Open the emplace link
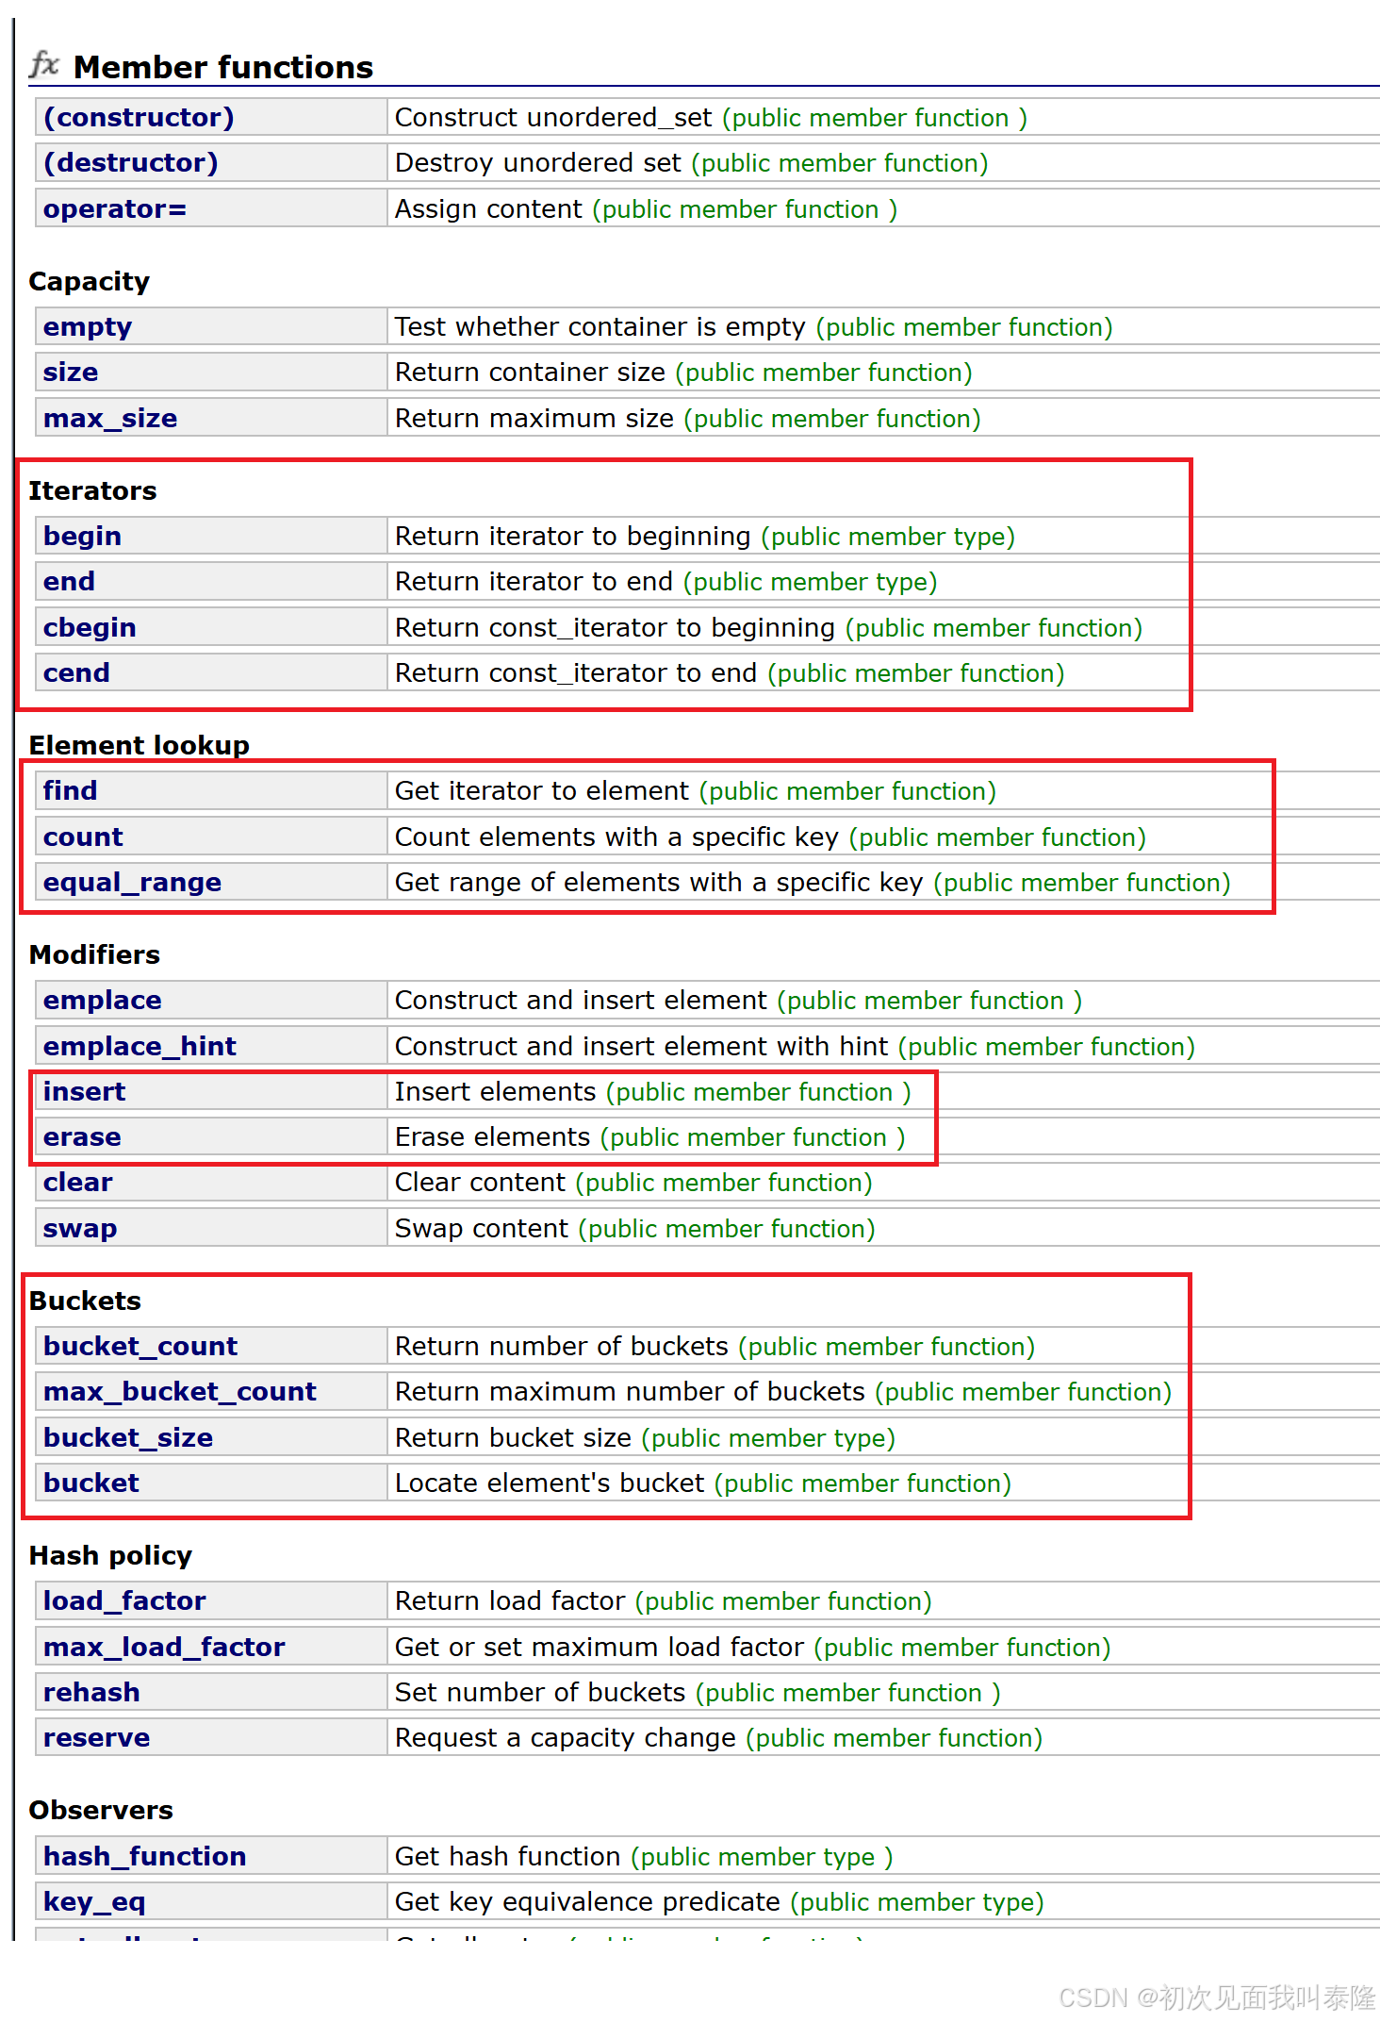 tap(103, 1000)
